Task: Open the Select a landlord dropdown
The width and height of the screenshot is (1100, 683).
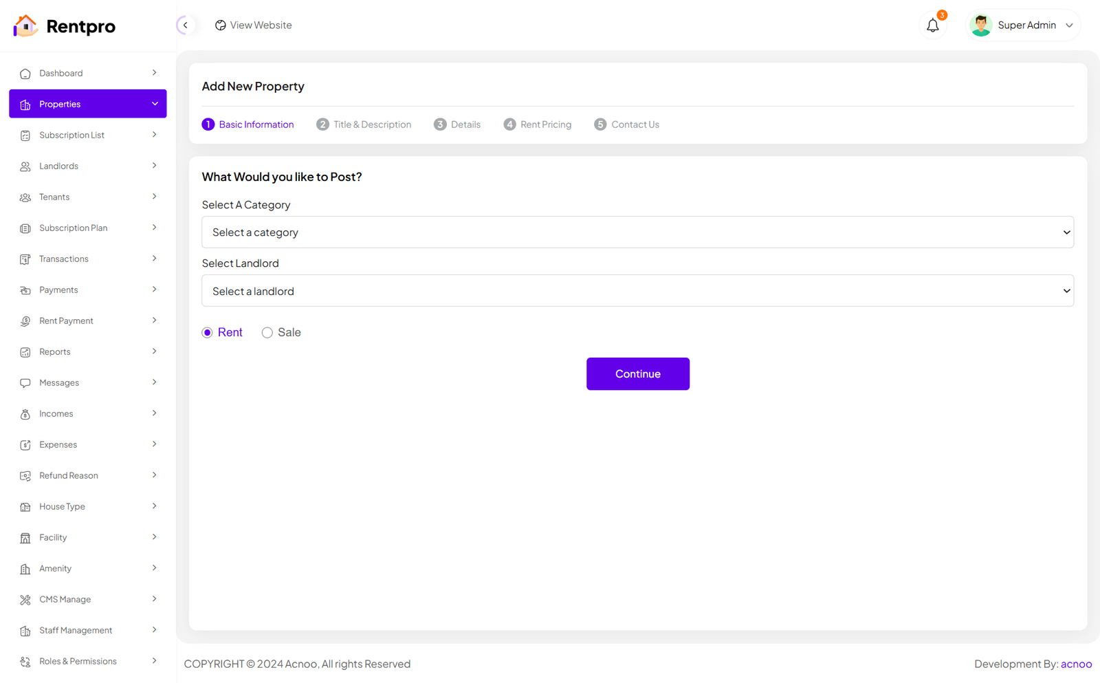Action: pos(637,291)
